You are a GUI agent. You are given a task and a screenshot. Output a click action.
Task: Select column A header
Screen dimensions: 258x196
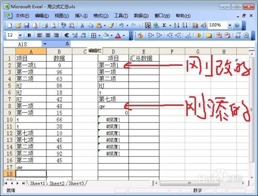(x=31, y=51)
